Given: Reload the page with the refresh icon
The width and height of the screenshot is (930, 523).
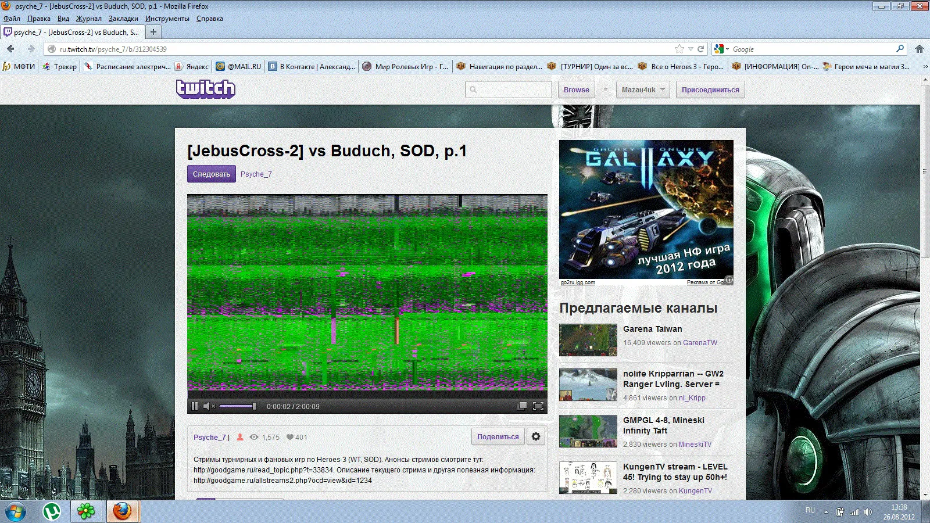Looking at the screenshot, I should point(701,49).
